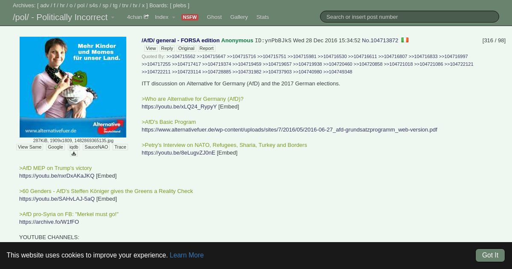Open quoted reply >>104717255

(x=156, y=64)
